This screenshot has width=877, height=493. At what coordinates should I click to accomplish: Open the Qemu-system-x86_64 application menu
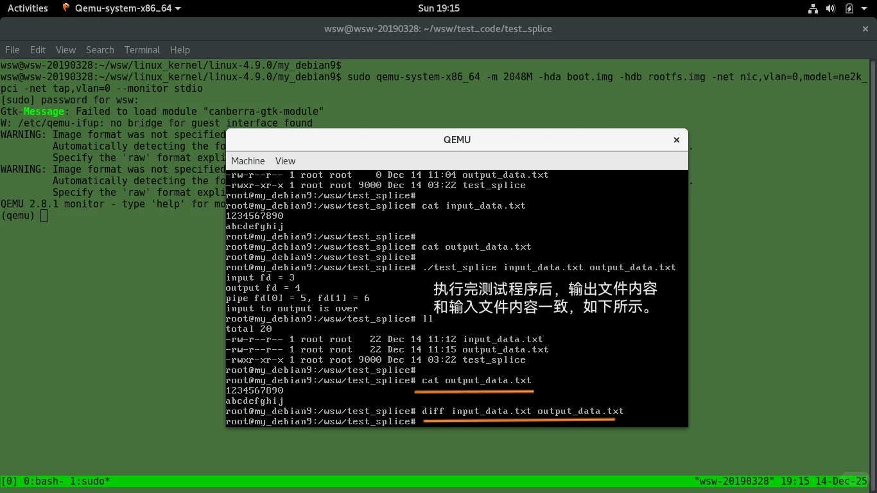pyautogui.click(x=122, y=8)
